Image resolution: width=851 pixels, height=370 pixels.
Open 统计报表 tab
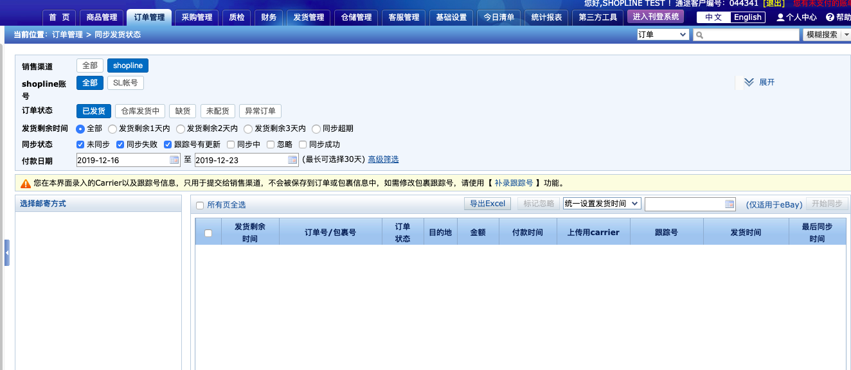point(546,17)
